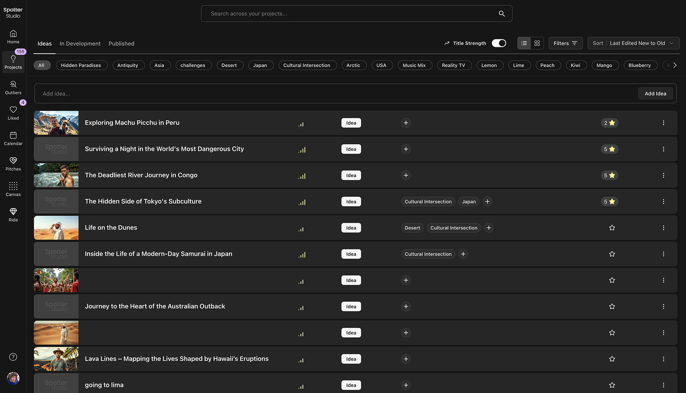This screenshot has height=393, width=686.
Task: Switch to the In Development tab
Action: (80, 44)
